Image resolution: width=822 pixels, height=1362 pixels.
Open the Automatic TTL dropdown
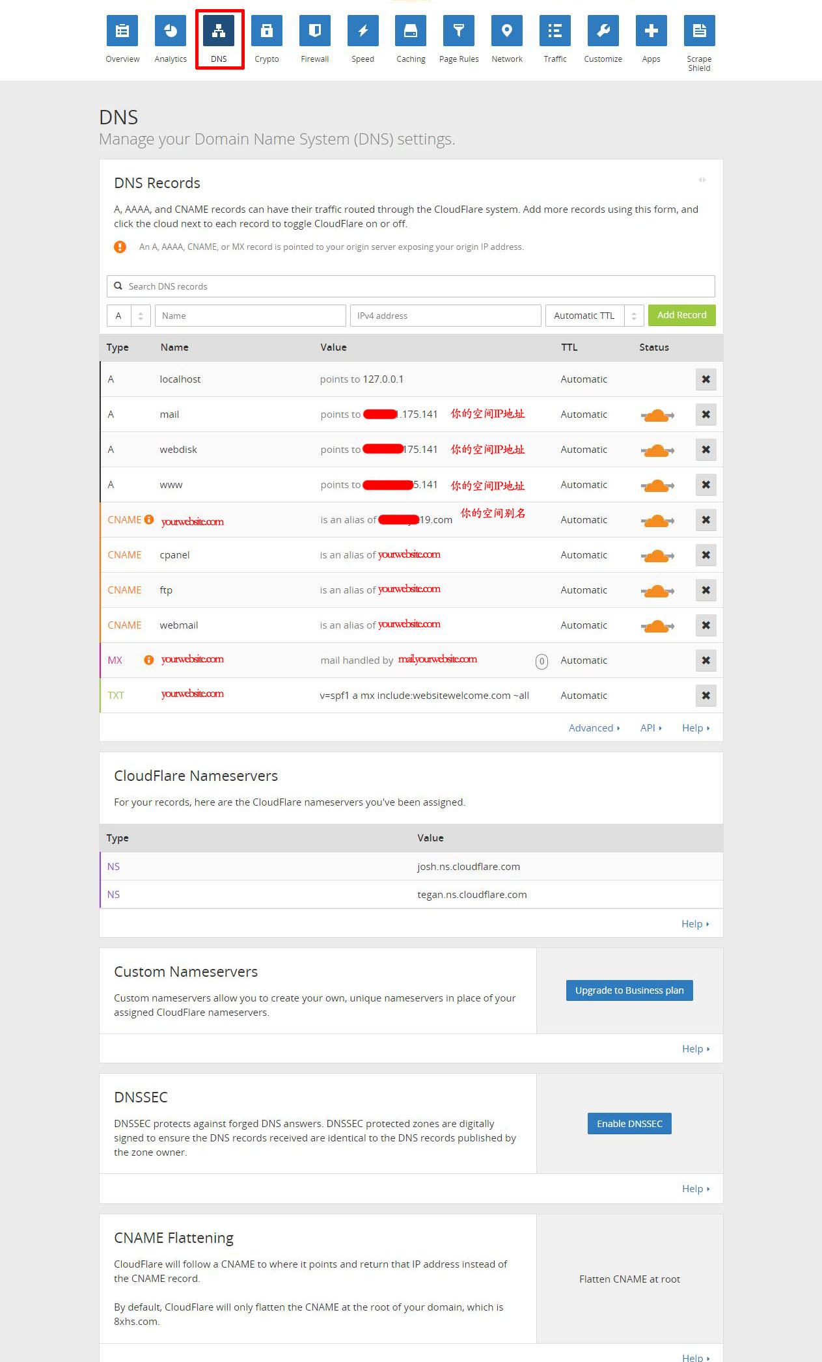tap(595, 316)
